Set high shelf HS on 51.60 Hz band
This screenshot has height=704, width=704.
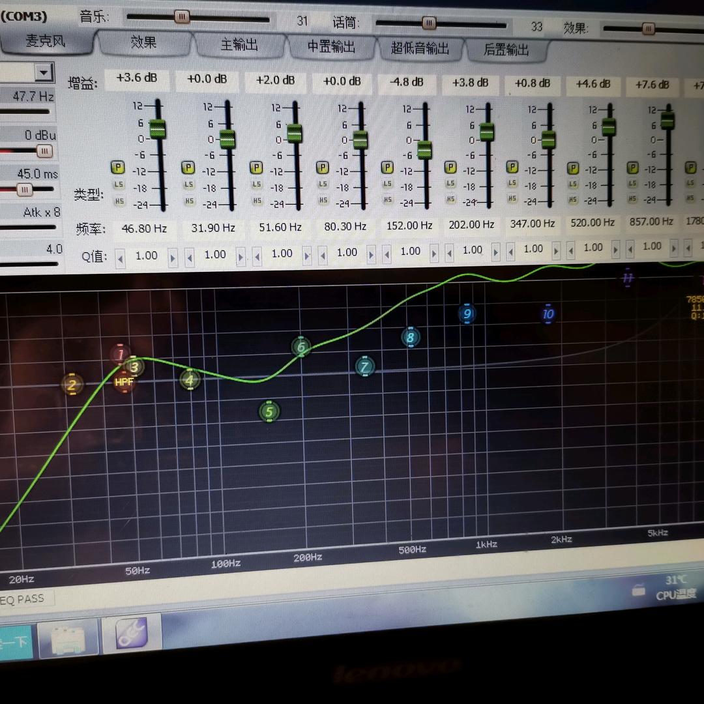(256, 201)
